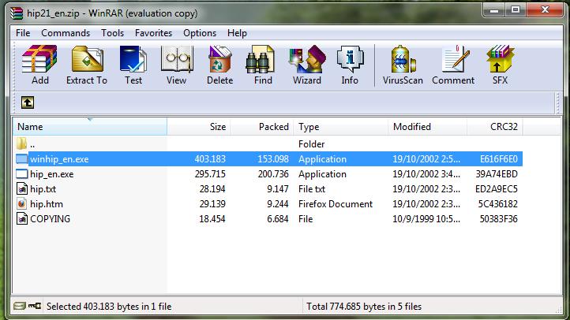Maximize the WinRAR window
Screen dimensions: 570x320
(516, 10)
